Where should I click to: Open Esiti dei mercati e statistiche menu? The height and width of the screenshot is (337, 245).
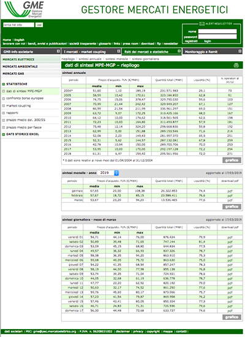point(152,51)
